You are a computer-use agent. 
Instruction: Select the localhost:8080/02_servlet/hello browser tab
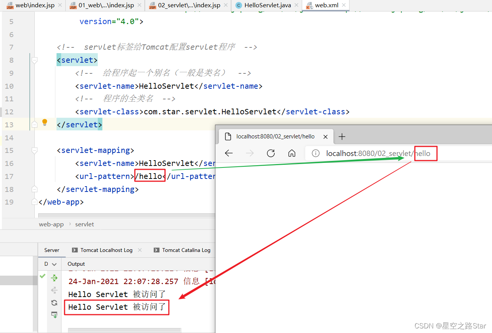click(x=275, y=136)
